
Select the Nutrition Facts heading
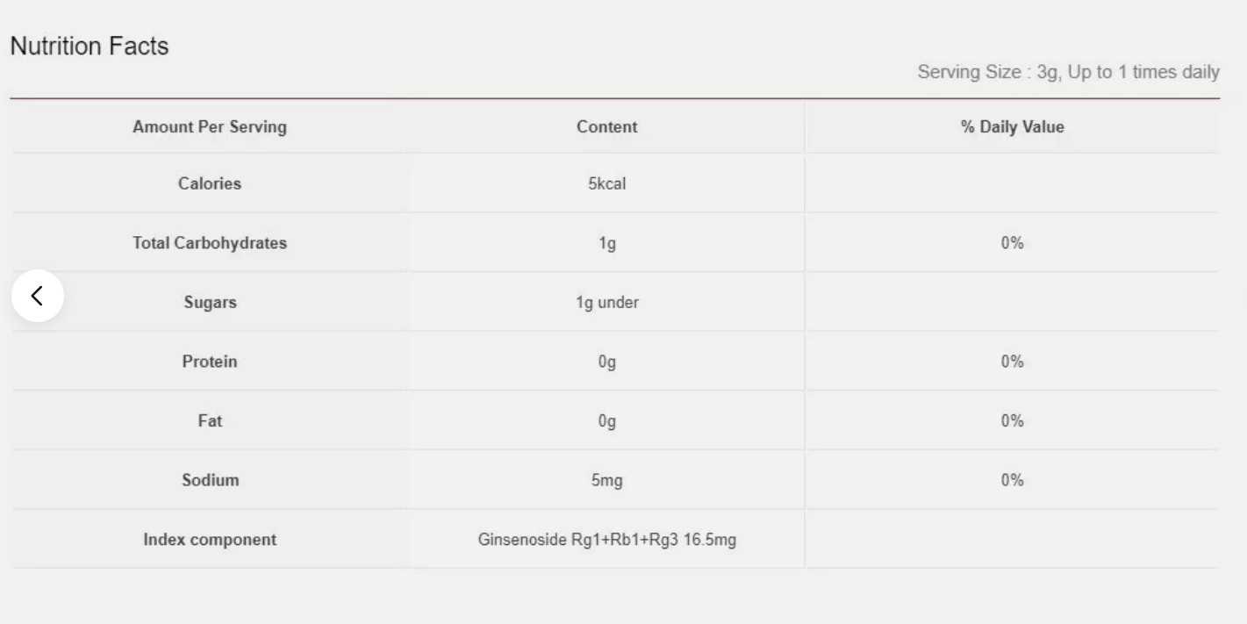coord(89,47)
